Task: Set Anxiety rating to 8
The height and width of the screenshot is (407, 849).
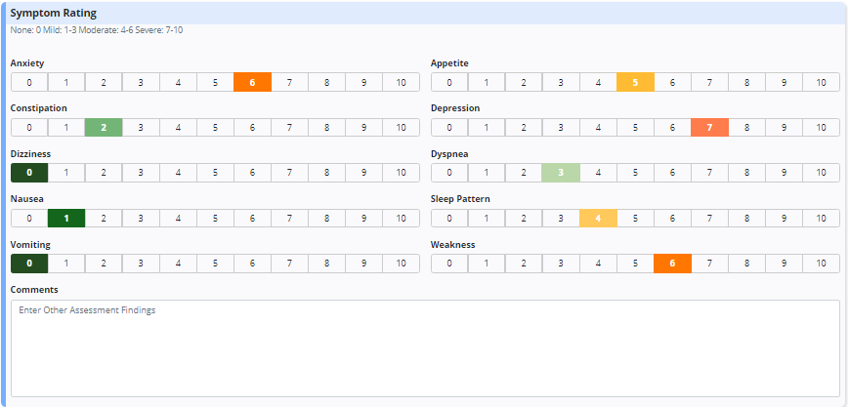Action: pos(326,82)
